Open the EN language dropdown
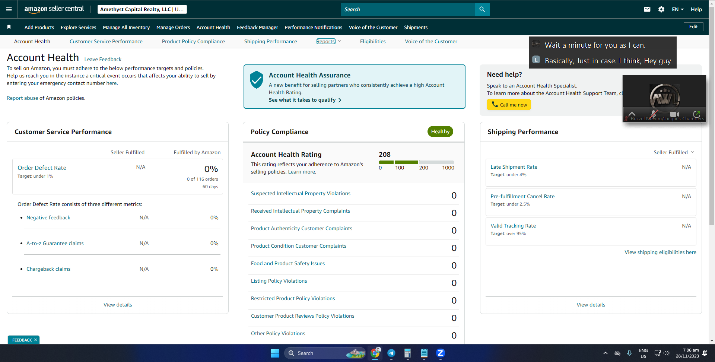The height and width of the screenshot is (362, 715). pos(677,9)
